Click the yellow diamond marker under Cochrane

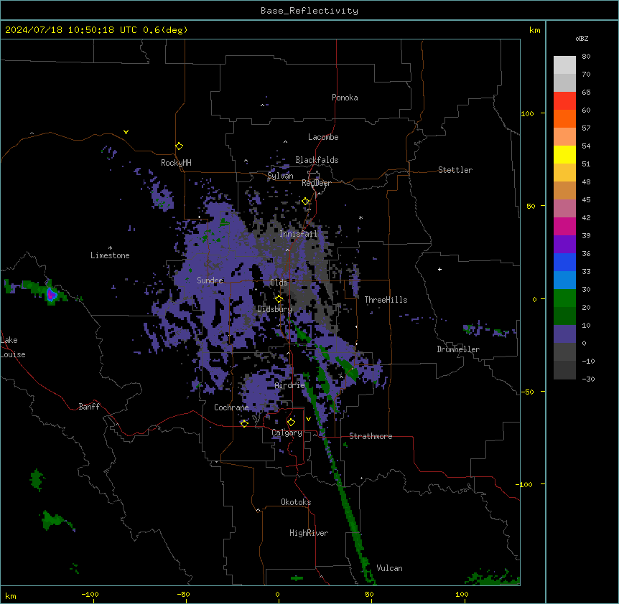click(x=244, y=423)
